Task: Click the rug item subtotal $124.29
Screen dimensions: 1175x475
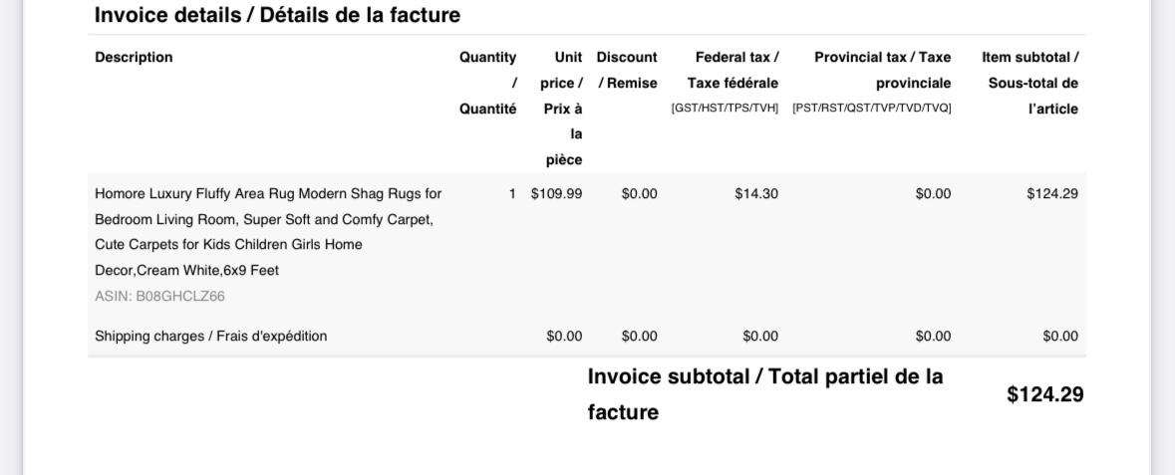Action: click(x=1052, y=194)
